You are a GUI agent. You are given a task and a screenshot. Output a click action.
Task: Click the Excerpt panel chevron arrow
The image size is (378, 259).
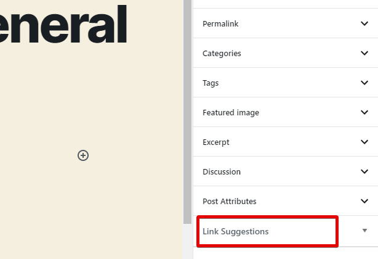[x=364, y=142]
